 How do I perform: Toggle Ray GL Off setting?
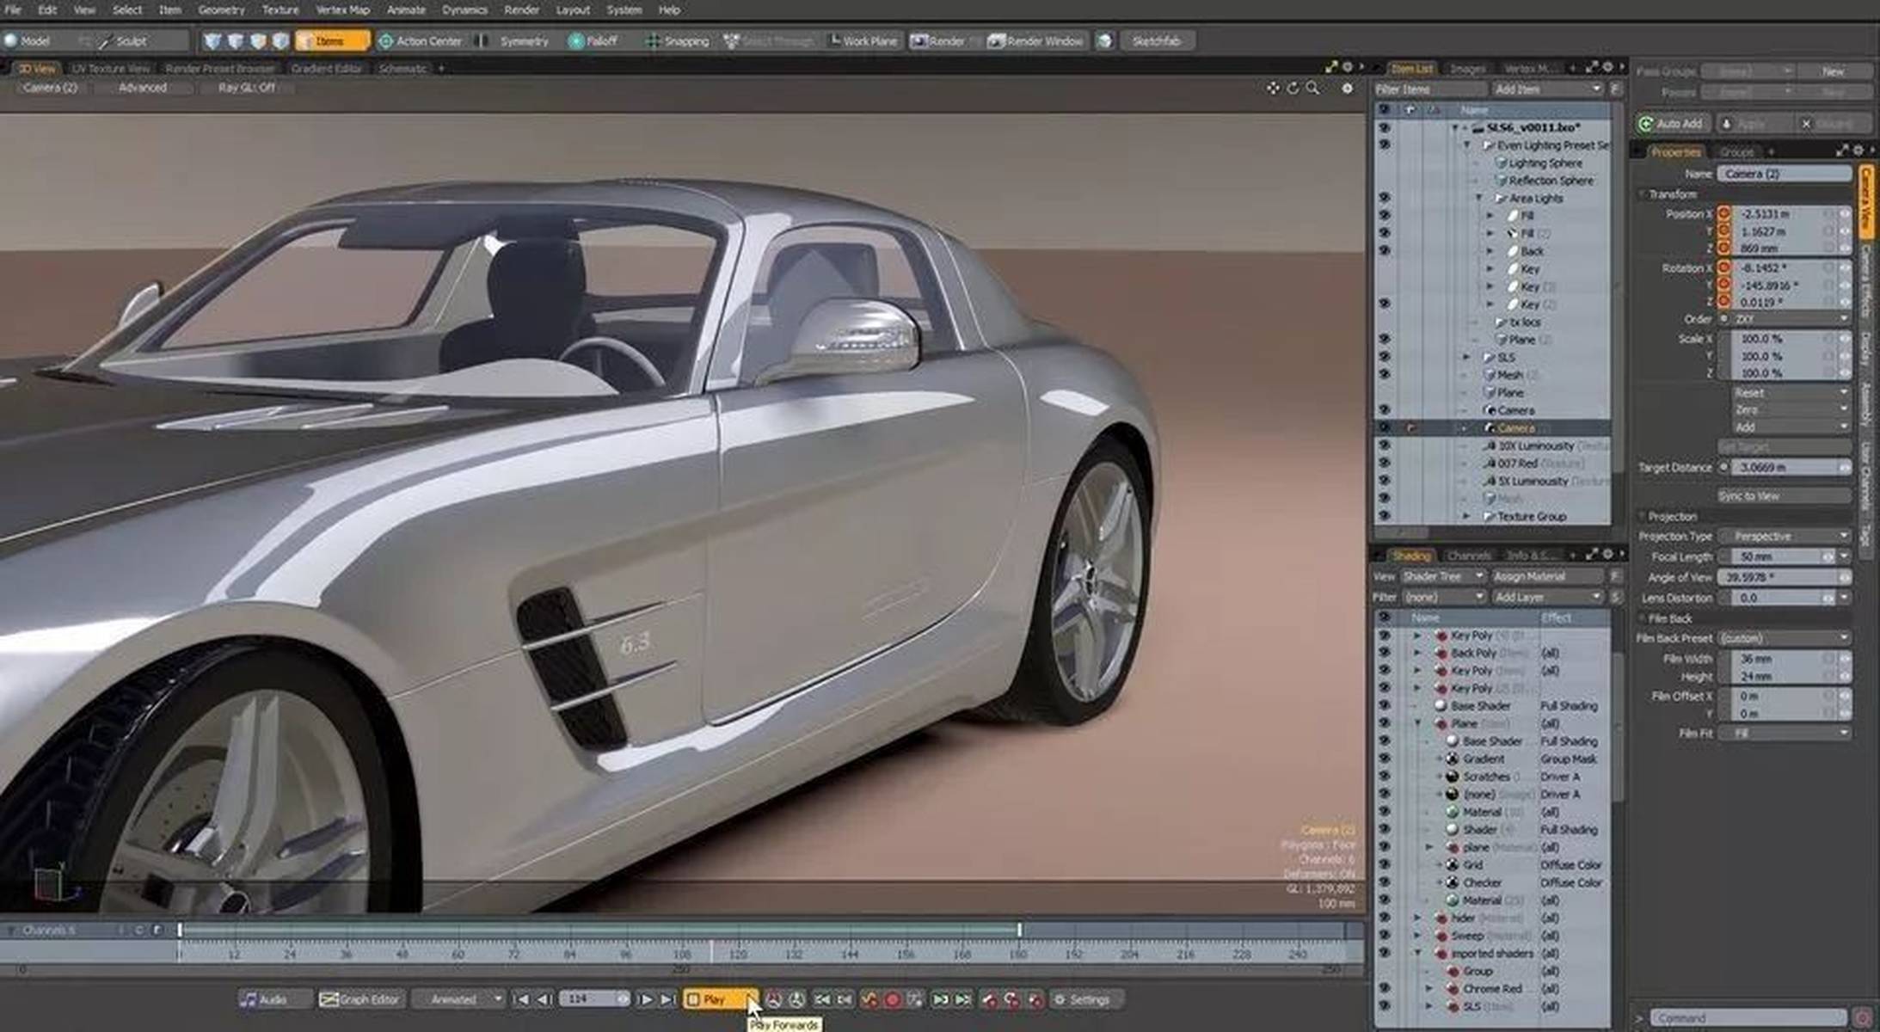tap(247, 88)
